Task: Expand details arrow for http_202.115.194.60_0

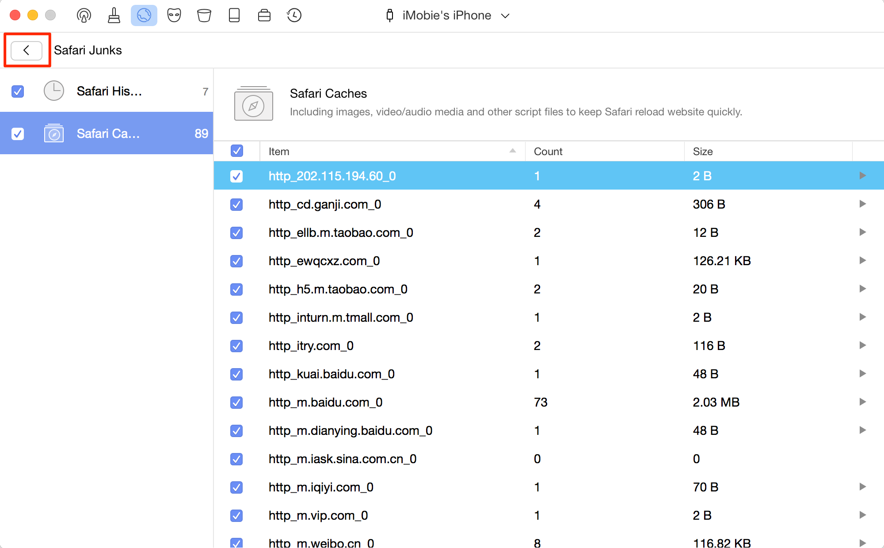Action: 862,175
